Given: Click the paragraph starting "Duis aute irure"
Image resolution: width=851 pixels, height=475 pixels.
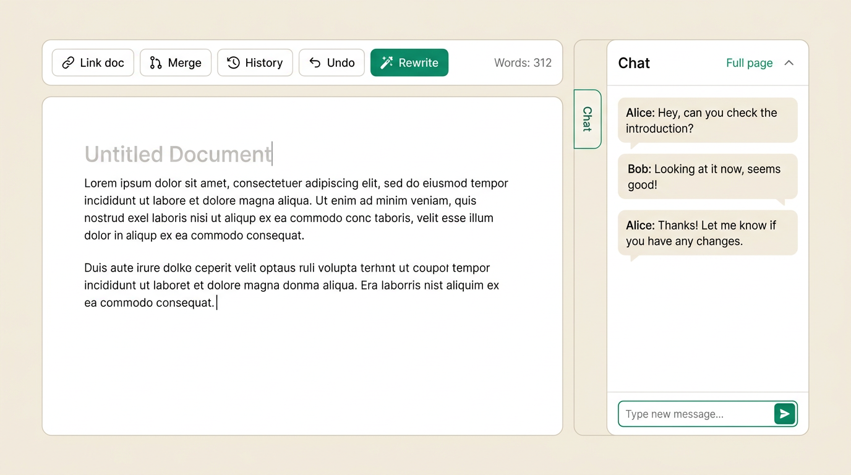Looking at the screenshot, I should [292, 285].
